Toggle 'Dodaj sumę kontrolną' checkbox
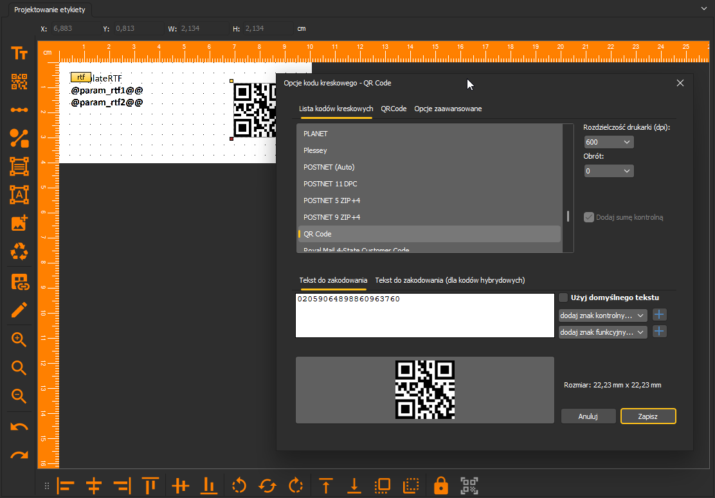This screenshot has height=498, width=715. [x=589, y=217]
